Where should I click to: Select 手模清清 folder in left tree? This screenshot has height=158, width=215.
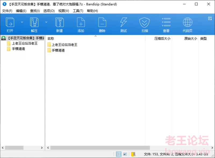(x=18, y=49)
